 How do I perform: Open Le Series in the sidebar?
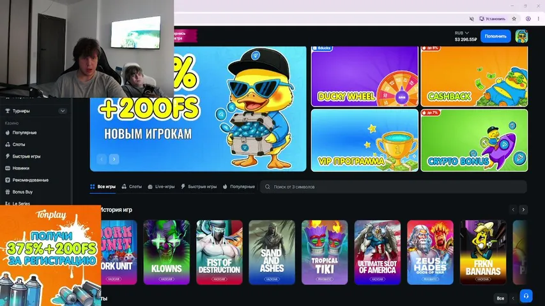21,203
